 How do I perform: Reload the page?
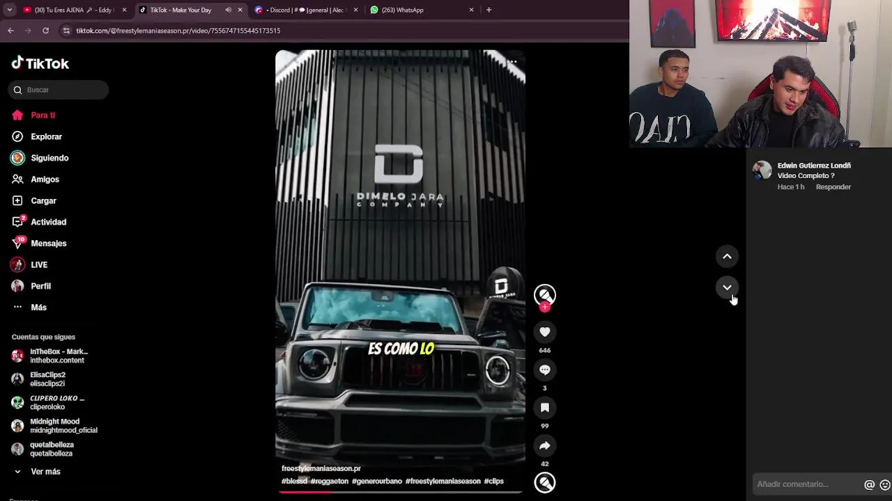pyautogui.click(x=45, y=31)
